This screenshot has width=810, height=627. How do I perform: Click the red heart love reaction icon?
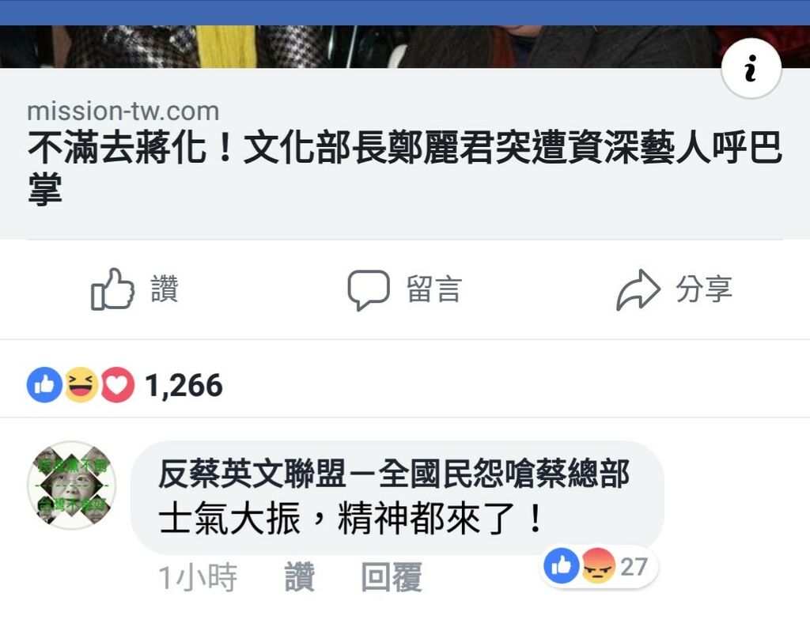click(x=117, y=385)
